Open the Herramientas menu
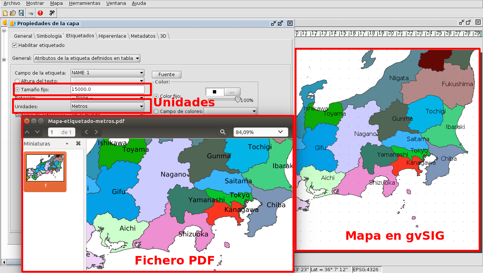483x273 pixels. (85, 3)
